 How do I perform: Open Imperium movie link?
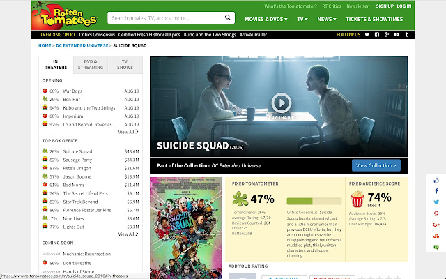click(x=73, y=116)
